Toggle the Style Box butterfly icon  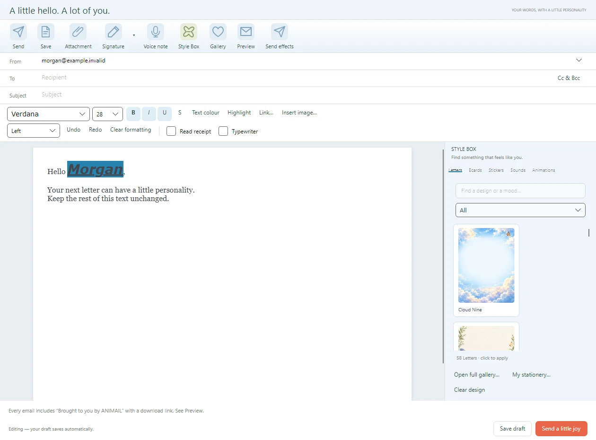point(189,32)
